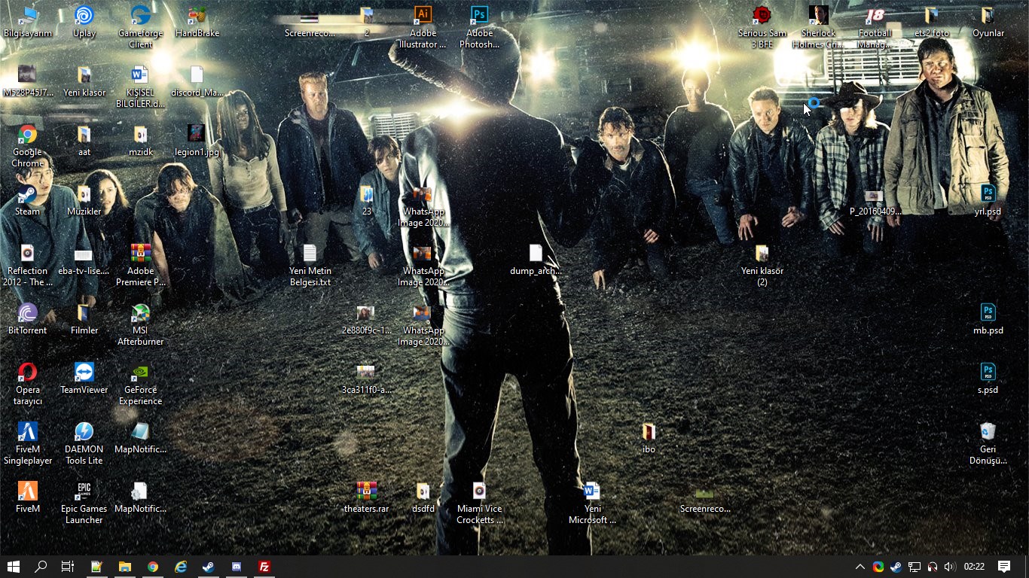Select the Serious Sam 3 BFE icon

[x=762, y=27]
